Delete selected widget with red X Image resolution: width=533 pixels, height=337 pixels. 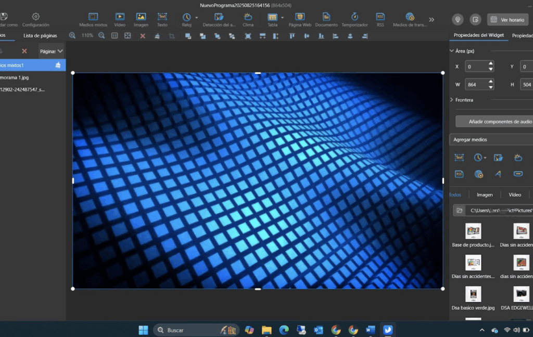click(x=143, y=36)
